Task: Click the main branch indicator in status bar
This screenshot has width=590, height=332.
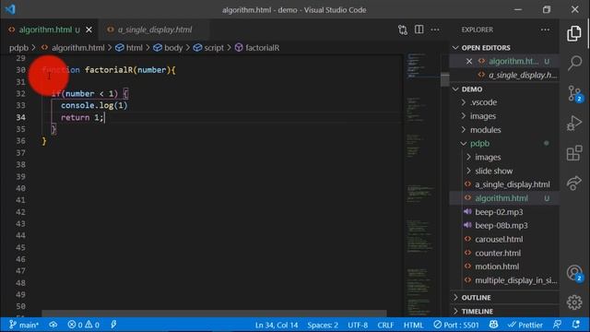Action: point(24,325)
